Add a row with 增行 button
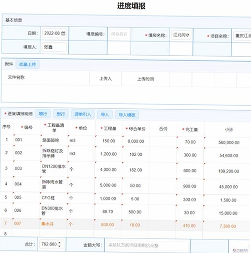251x253 pixels. (43, 114)
